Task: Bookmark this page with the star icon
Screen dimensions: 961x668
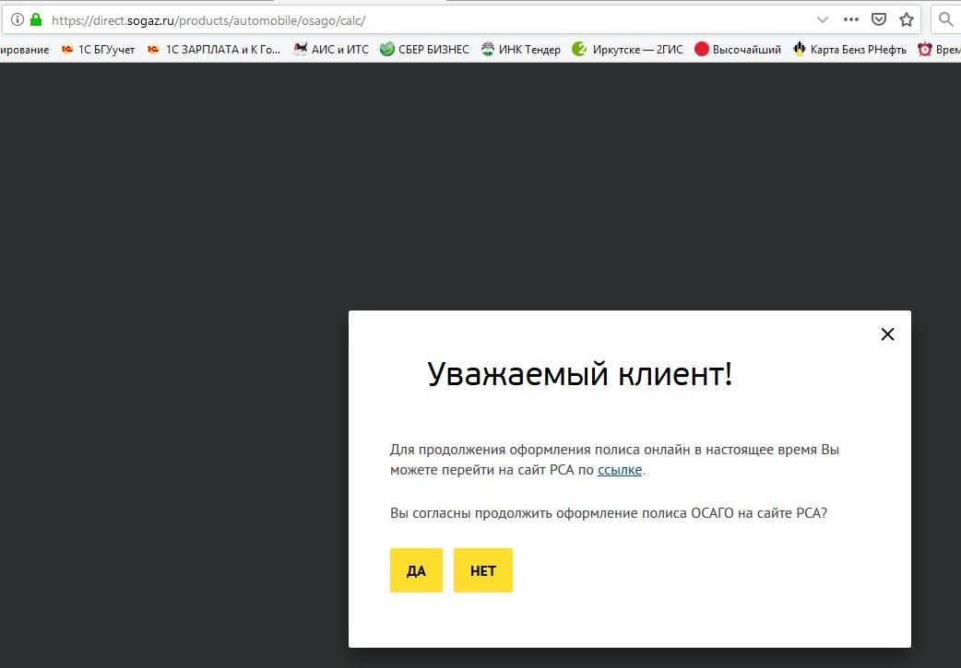Action: point(907,19)
